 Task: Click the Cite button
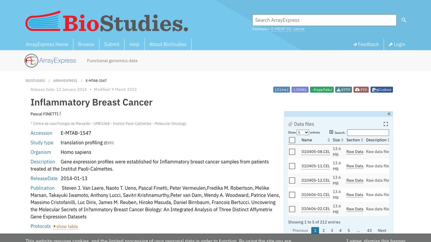281,90
